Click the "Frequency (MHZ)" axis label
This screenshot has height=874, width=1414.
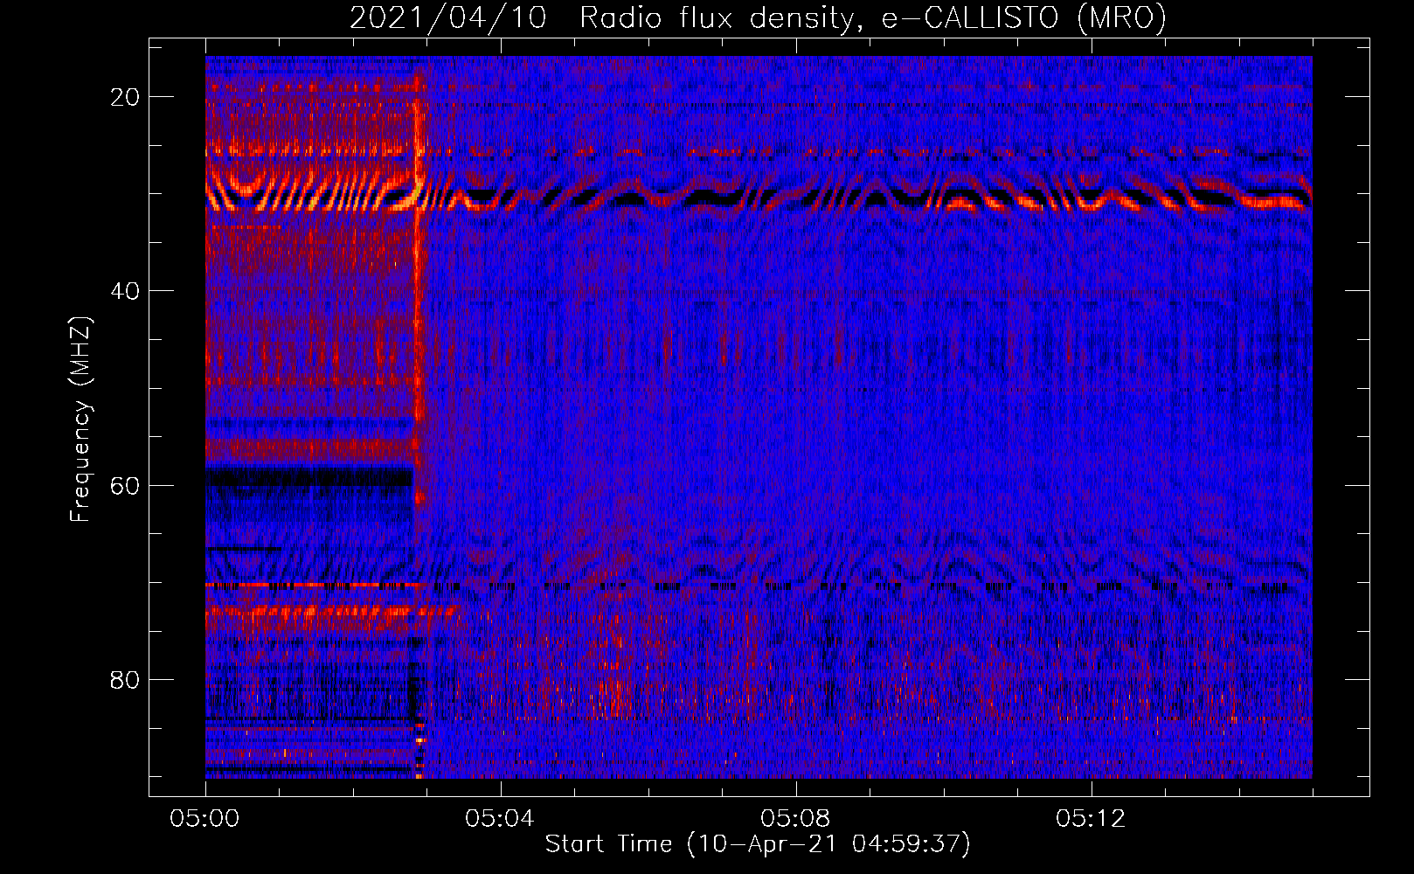pos(80,420)
